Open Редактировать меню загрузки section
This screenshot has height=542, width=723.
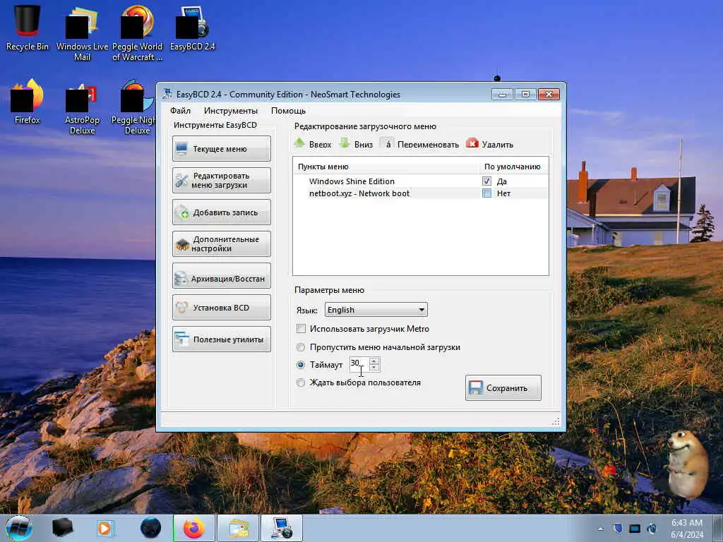(221, 180)
